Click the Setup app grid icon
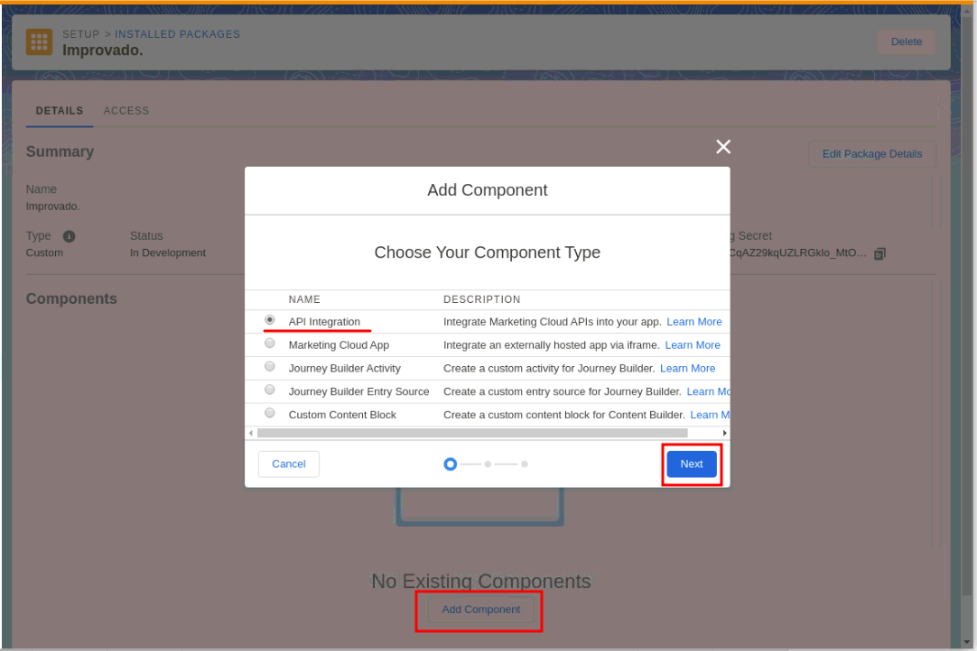This screenshot has width=977, height=651. [39, 41]
